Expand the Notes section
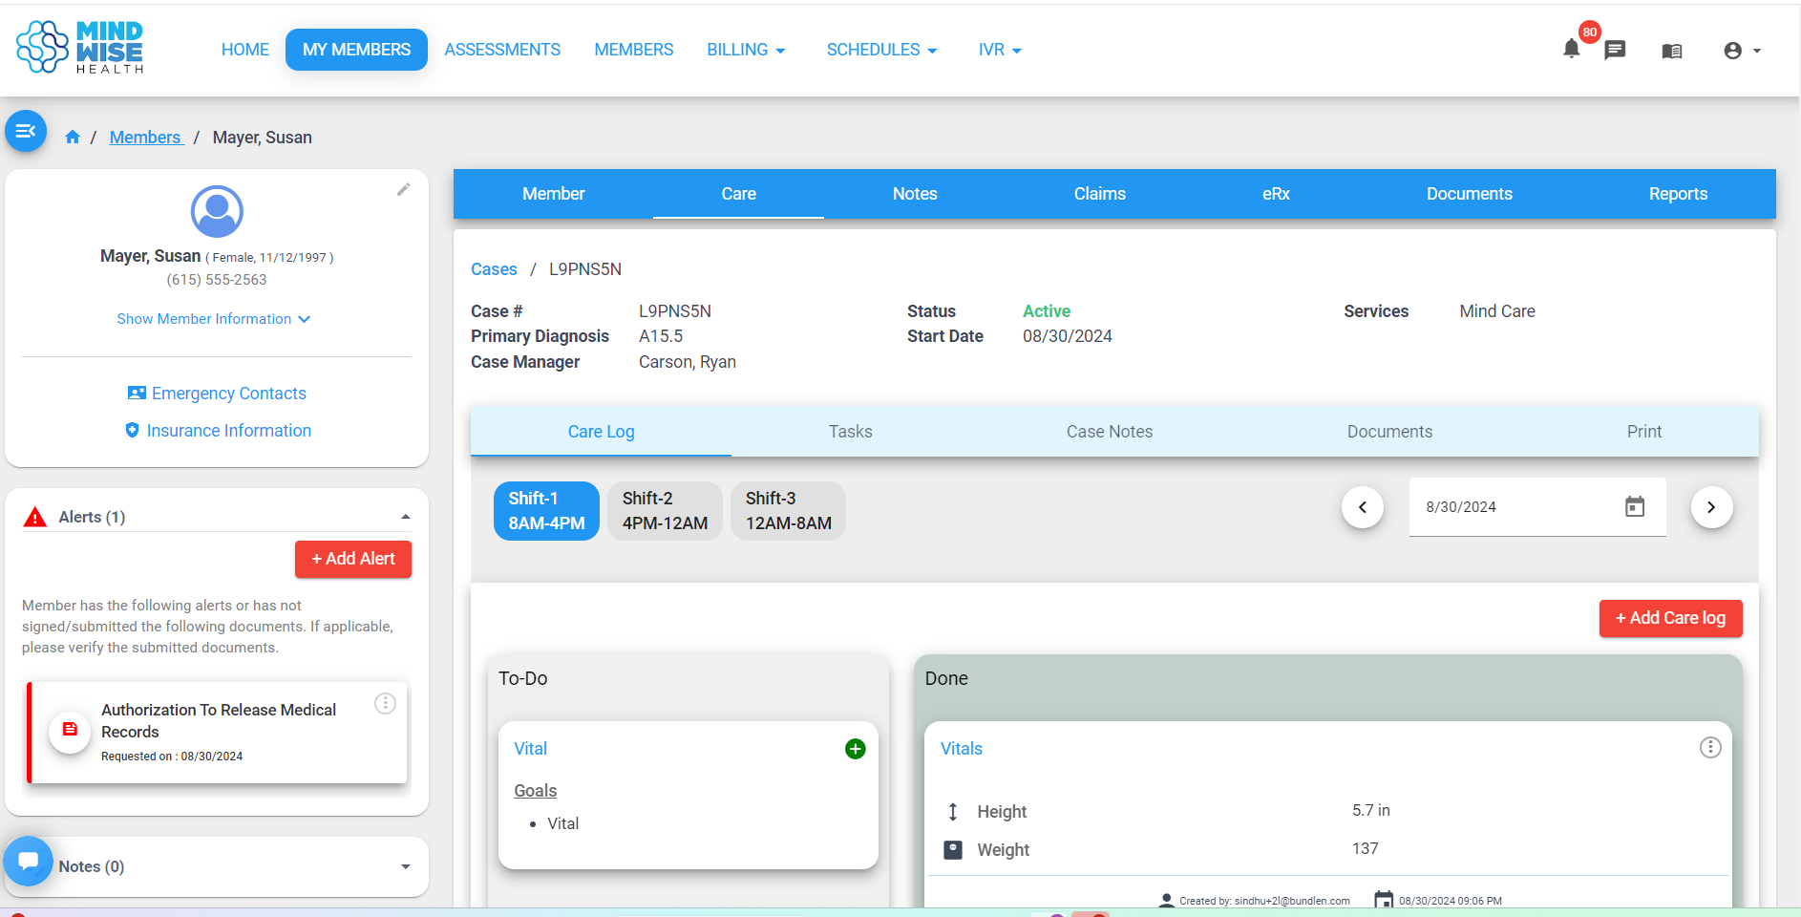Viewport: 1801px width, 917px height. (x=405, y=866)
